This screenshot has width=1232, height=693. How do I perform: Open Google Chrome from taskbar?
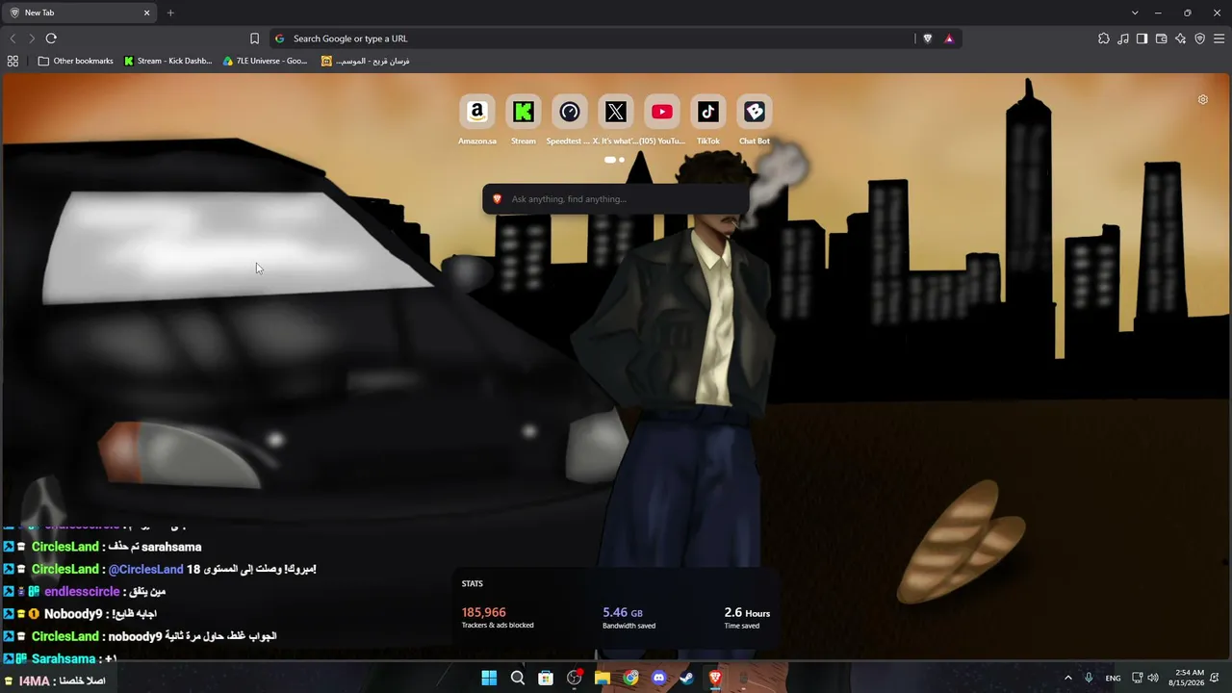pos(630,678)
